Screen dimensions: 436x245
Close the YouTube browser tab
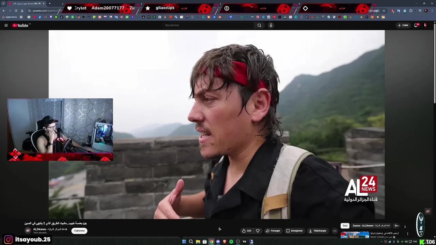coord(44,3)
